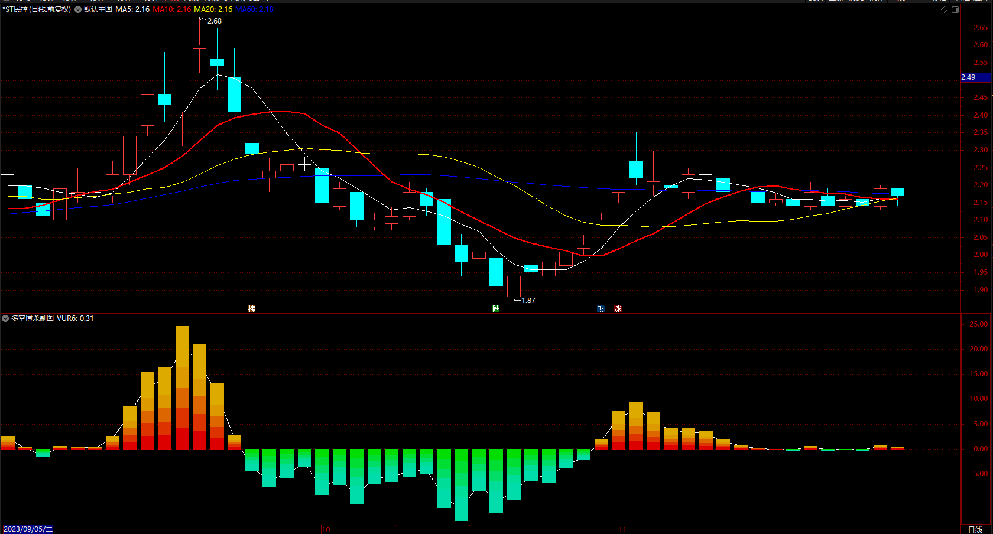The width and height of the screenshot is (993, 534).
Task: Expand the 多空博杀副图 sub-chart indicator dropdown
Action: click(5, 318)
